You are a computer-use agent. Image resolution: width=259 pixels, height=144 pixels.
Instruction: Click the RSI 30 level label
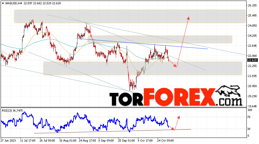click(x=249, y=129)
